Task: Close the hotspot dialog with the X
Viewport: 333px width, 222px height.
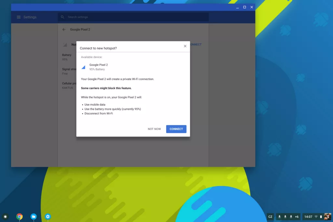Action: 185,46
